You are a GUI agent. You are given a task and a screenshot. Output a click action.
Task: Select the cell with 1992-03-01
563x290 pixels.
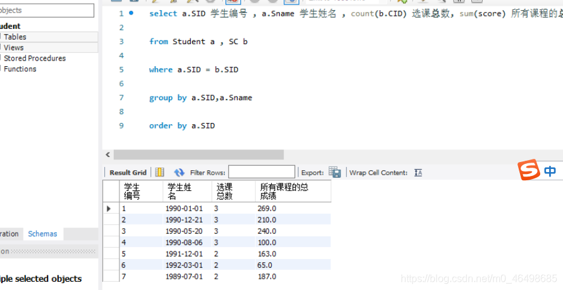[188, 265]
